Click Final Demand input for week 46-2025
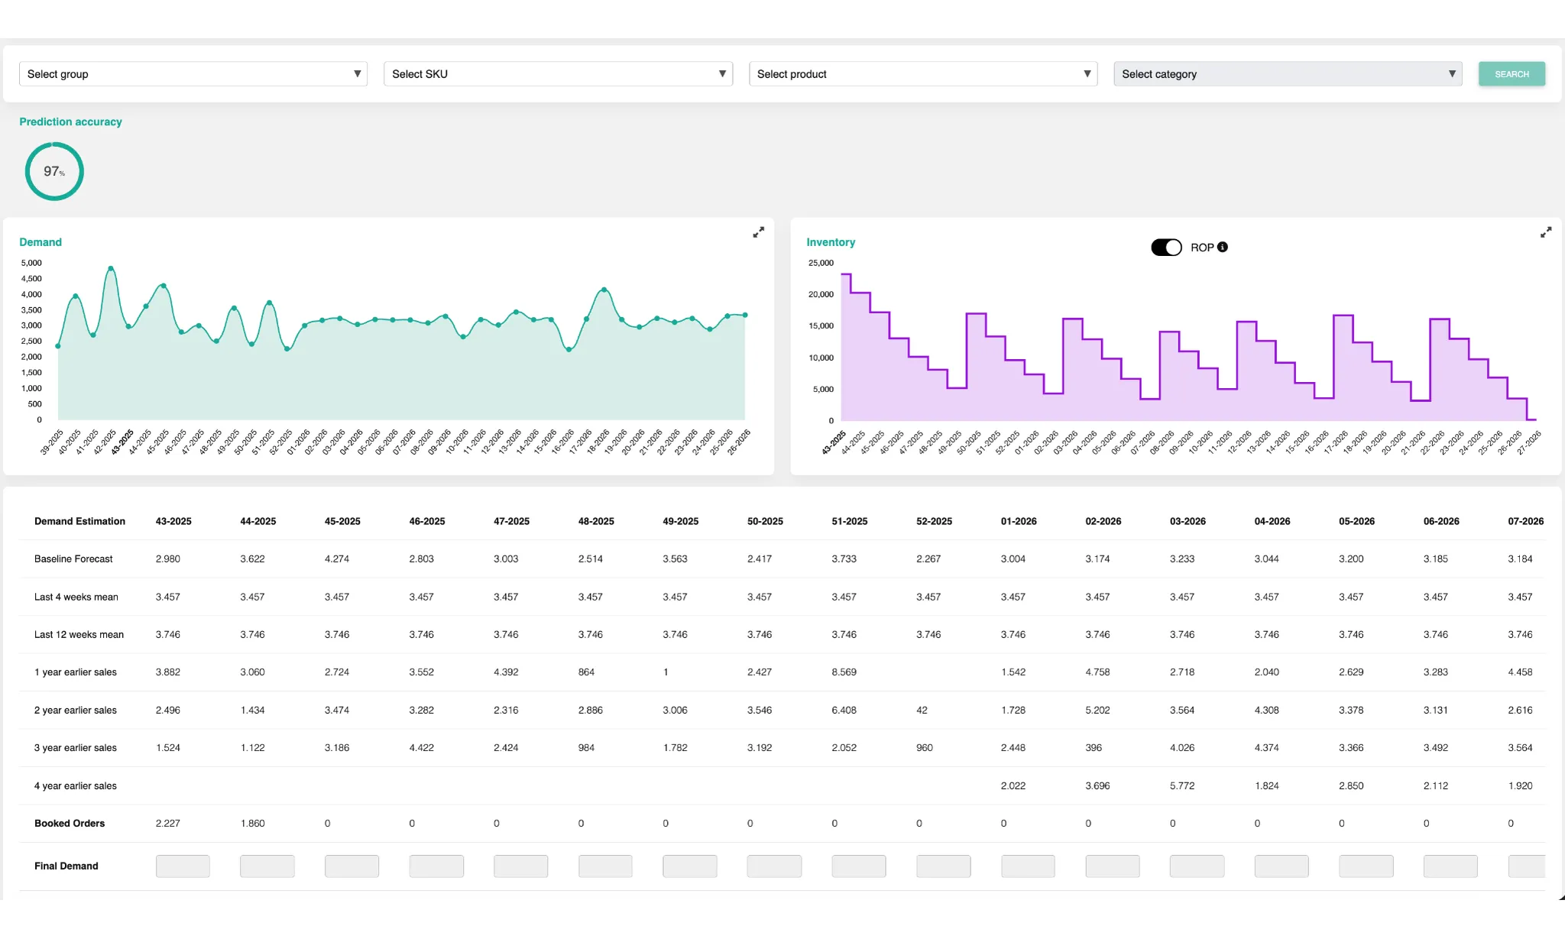This screenshot has width=1565, height=939. pyautogui.click(x=436, y=866)
